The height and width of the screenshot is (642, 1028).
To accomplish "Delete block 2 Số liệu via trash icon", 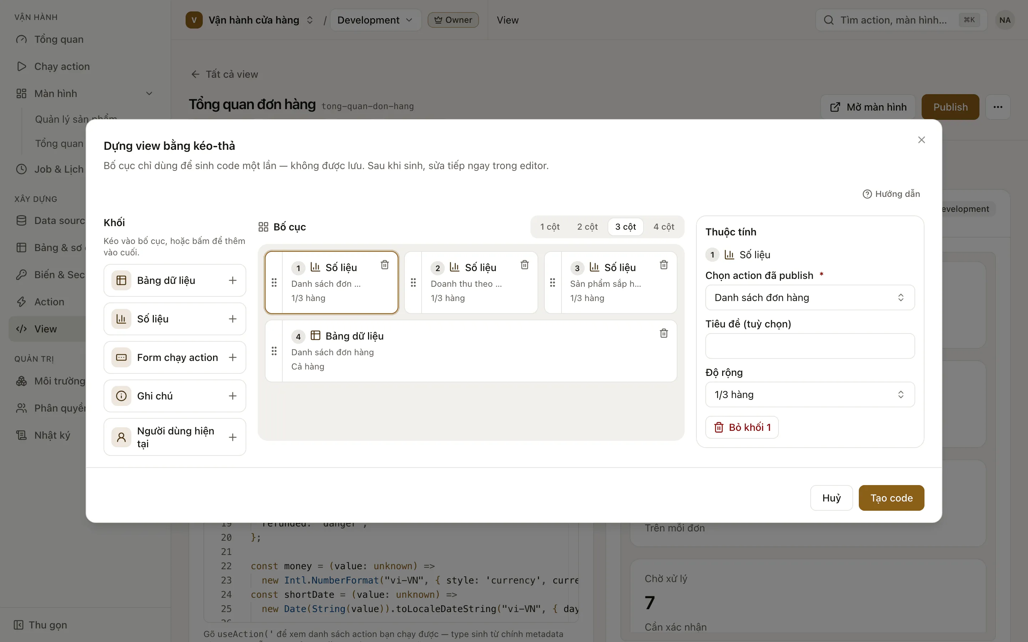I will 525,265.
